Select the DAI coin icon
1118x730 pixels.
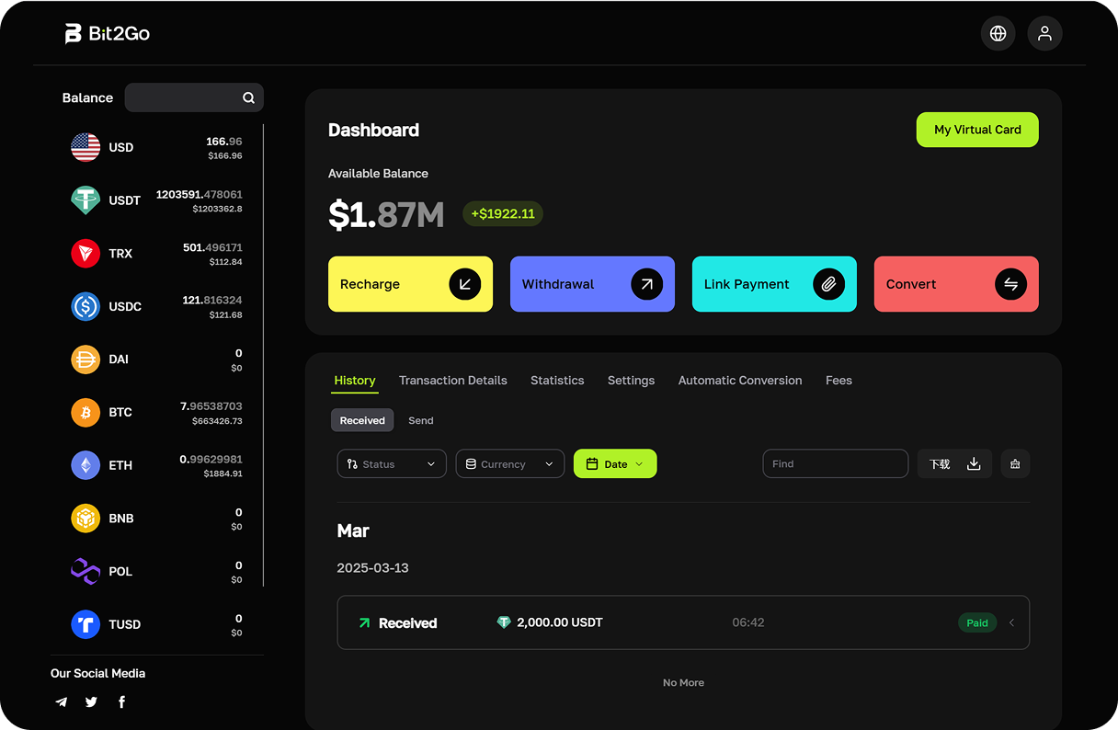point(86,359)
